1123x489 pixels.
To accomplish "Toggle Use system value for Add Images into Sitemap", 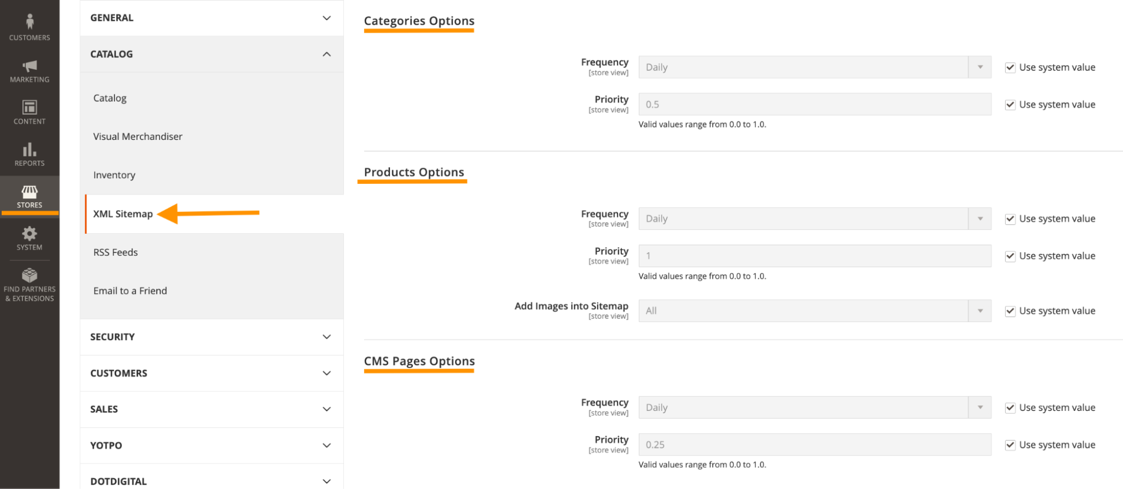I will tap(1010, 310).
